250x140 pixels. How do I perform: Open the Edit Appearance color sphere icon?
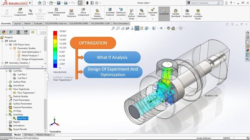(168, 29)
